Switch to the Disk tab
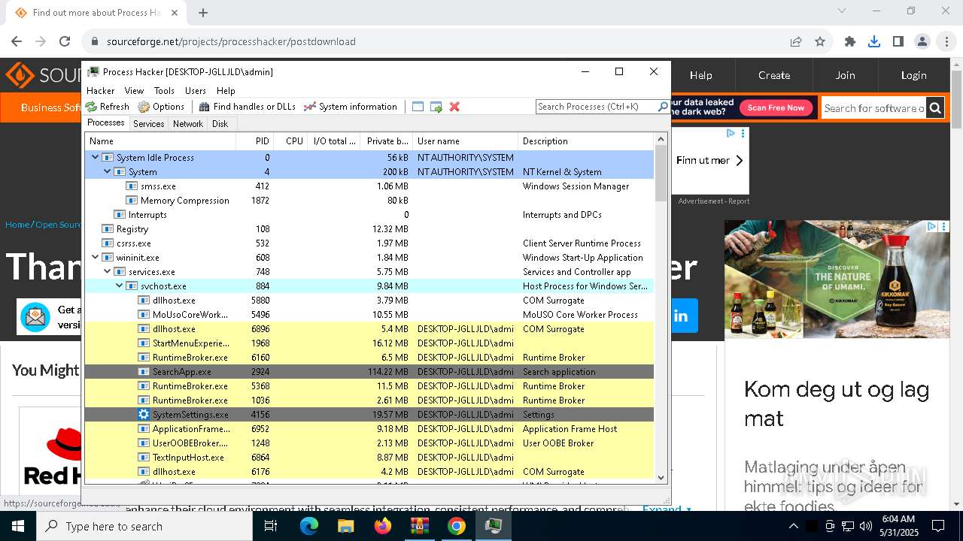The image size is (963, 541). pos(220,124)
